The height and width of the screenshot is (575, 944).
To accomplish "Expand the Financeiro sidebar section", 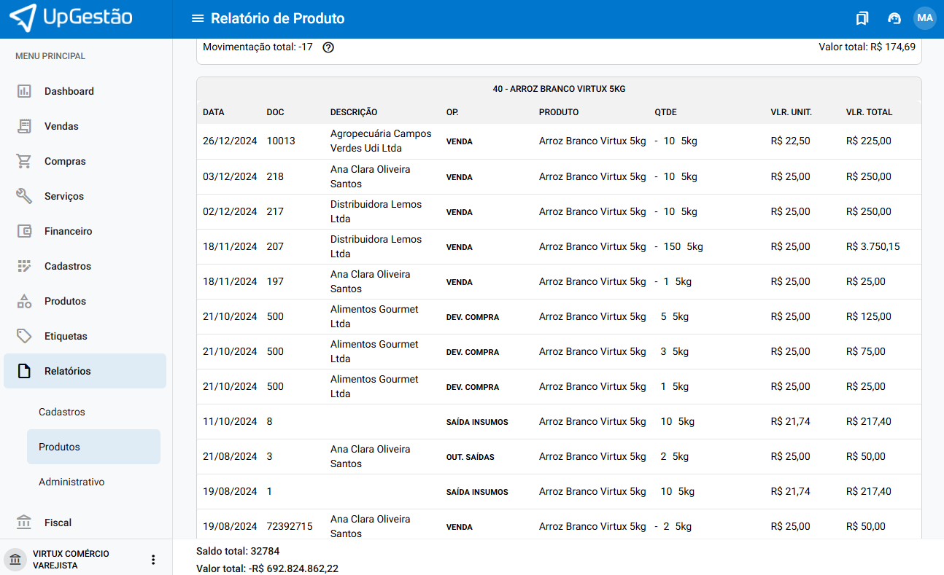I will (x=68, y=231).
